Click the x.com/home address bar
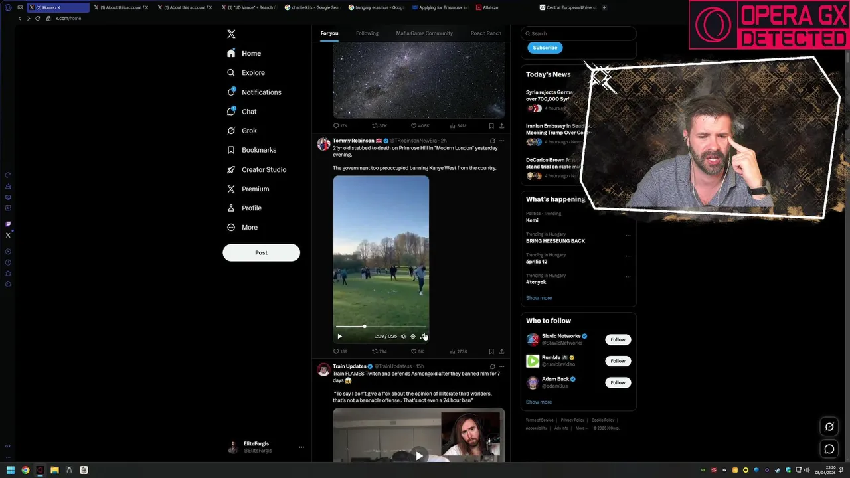 point(68,19)
